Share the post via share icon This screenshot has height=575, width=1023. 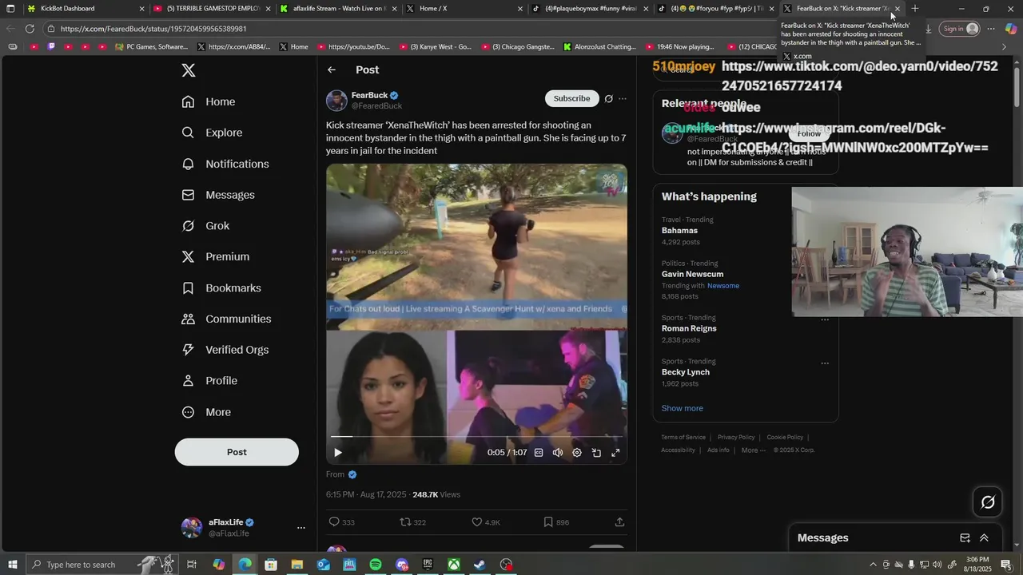[x=619, y=522]
